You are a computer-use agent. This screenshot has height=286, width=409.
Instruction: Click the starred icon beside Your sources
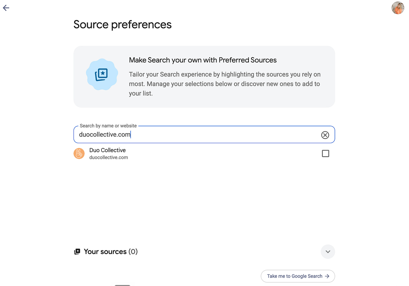coord(77,251)
